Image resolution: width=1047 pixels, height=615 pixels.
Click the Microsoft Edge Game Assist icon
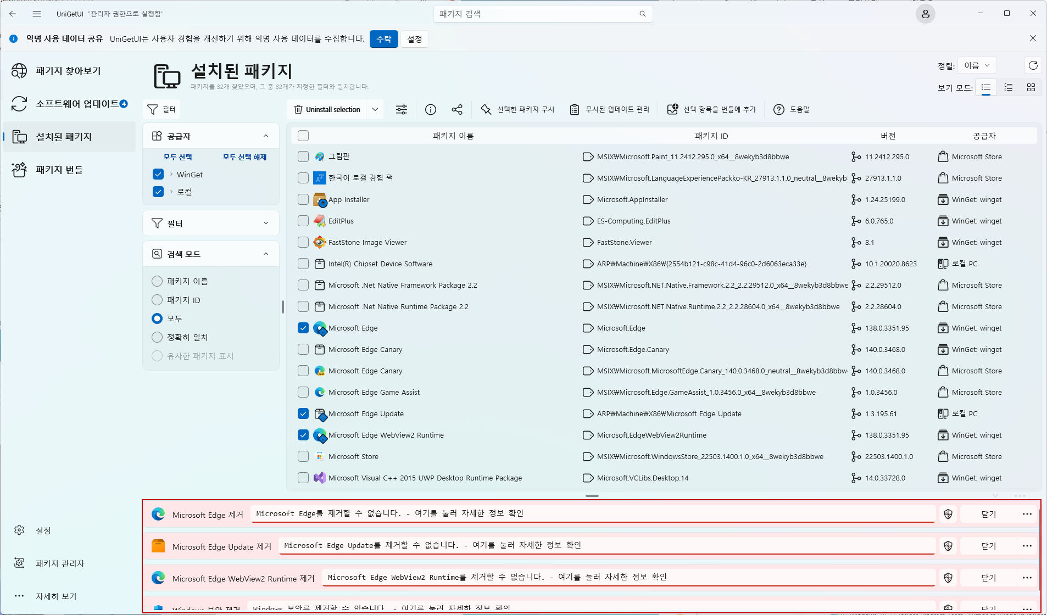(x=320, y=392)
